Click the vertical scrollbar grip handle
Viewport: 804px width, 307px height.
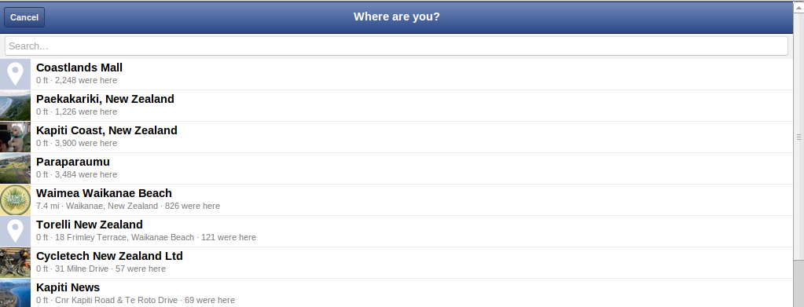tap(798, 137)
